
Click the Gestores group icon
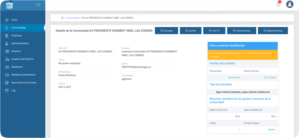point(7,51)
